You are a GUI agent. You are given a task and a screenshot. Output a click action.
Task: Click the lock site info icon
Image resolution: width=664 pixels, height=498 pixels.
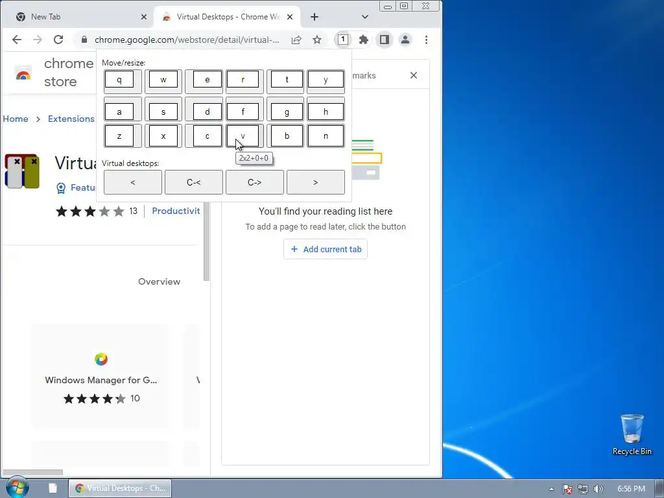pyautogui.click(x=84, y=40)
